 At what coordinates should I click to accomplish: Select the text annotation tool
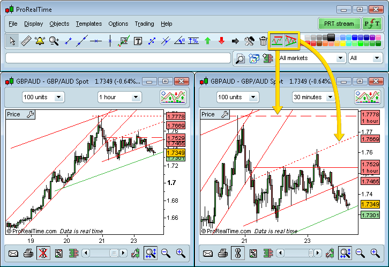click(x=138, y=41)
